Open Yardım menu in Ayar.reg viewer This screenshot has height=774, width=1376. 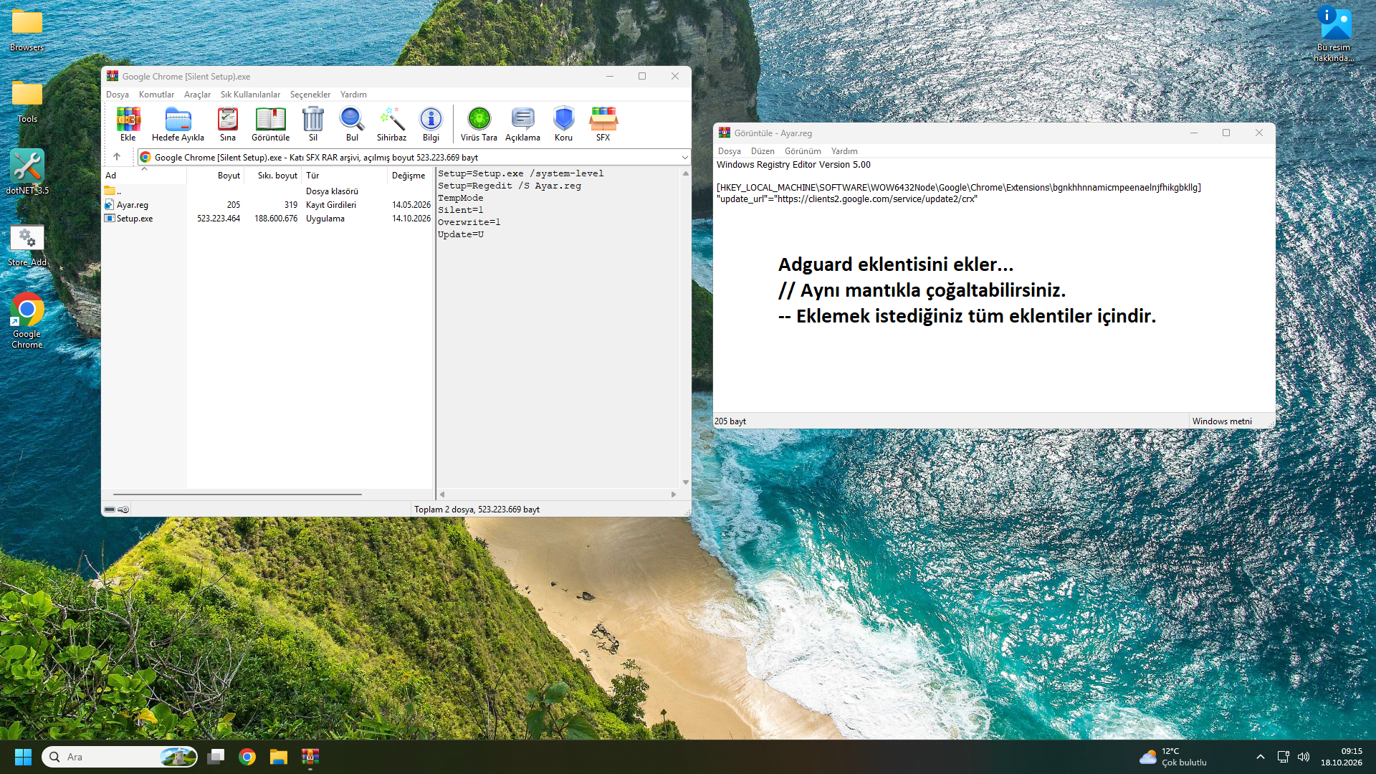pos(844,151)
